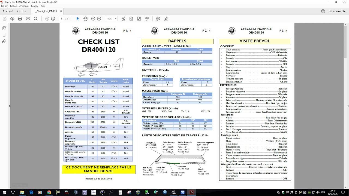Zoom in with the plus icon
The height and width of the screenshot is (196, 349).
pyautogui.click(x=99, y=19)
